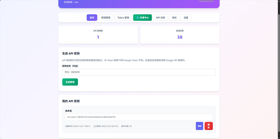Select the sk-user API key text field

coord(139,117)
